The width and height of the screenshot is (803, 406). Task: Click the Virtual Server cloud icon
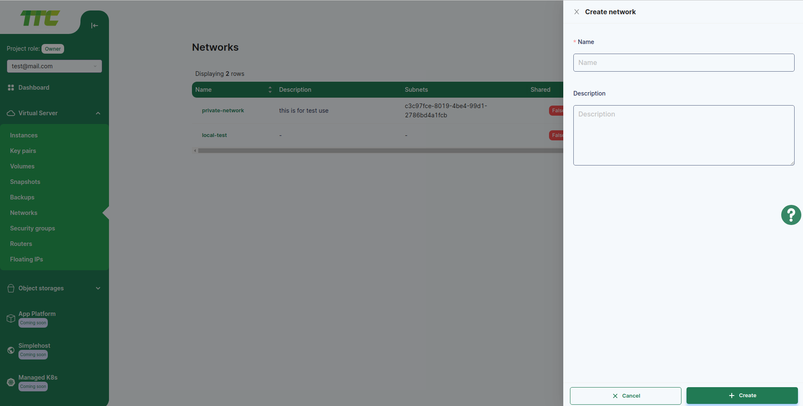pos(11,113)
